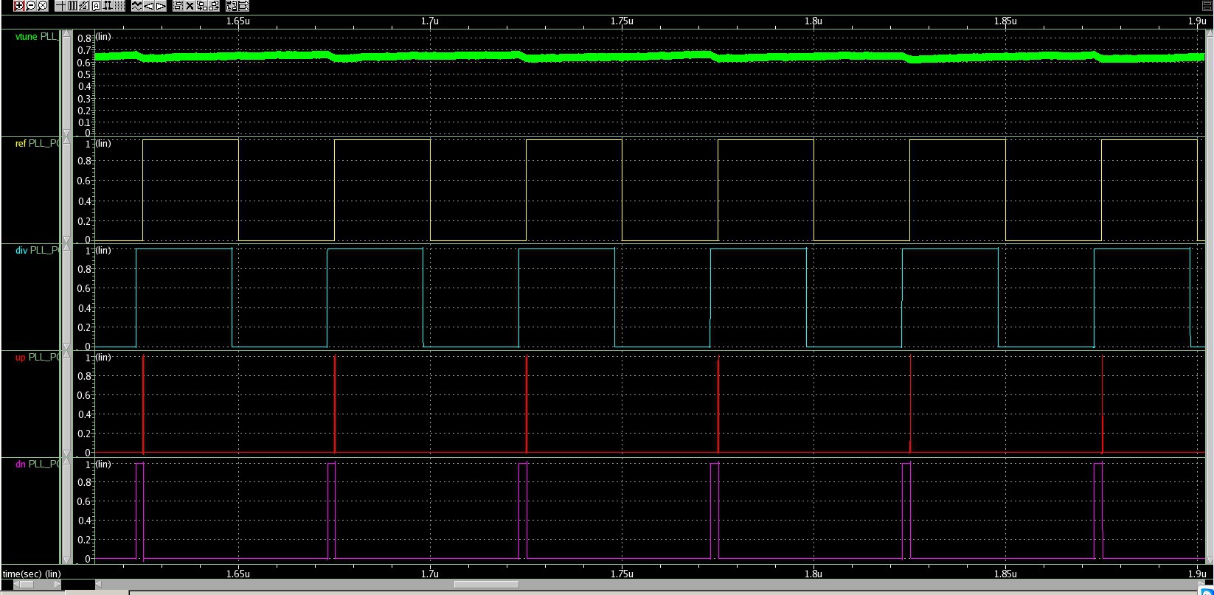Click the green vtune waveform trace
1214x595 pixels.
click(590, 57)
